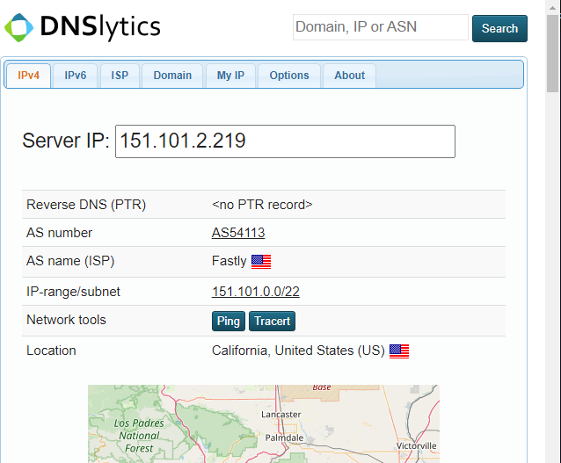Open the IPv4 tab
The height and width of the screenshot is (463, 561).
coord(29,76)
